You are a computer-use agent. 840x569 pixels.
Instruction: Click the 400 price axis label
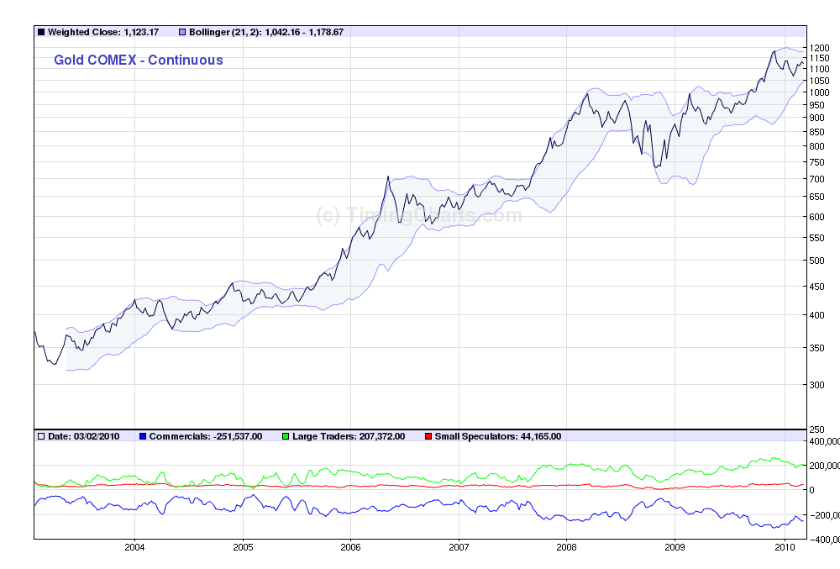pos(817,315)
